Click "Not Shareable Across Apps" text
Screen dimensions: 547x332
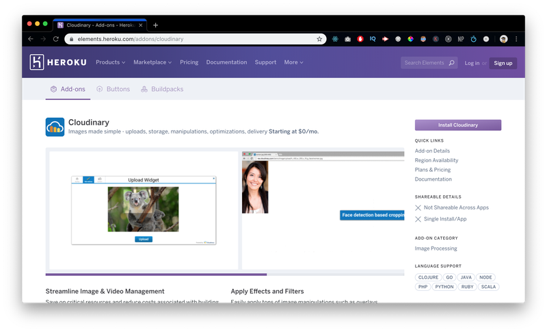[x=456, y=207]
